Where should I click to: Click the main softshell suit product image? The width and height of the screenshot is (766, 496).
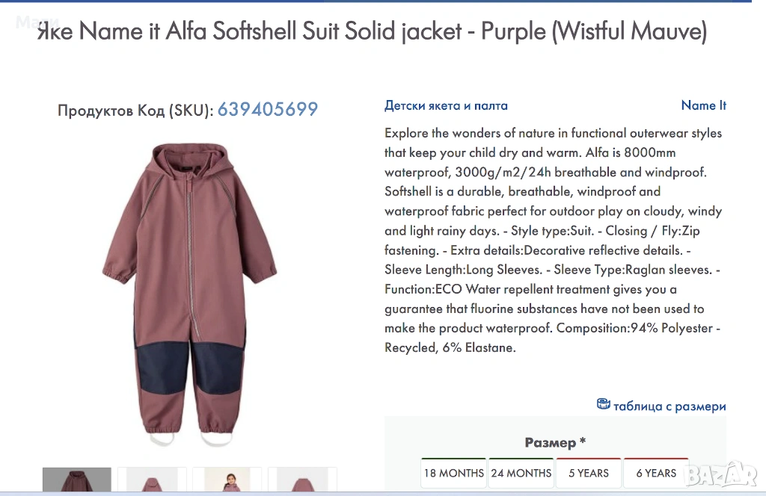click(x=189, y=294)
